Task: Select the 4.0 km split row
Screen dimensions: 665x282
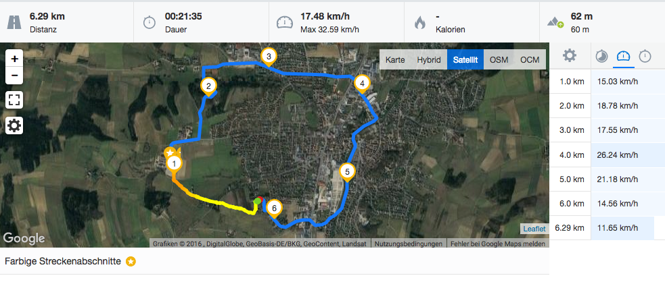Action: coord(607,154)
